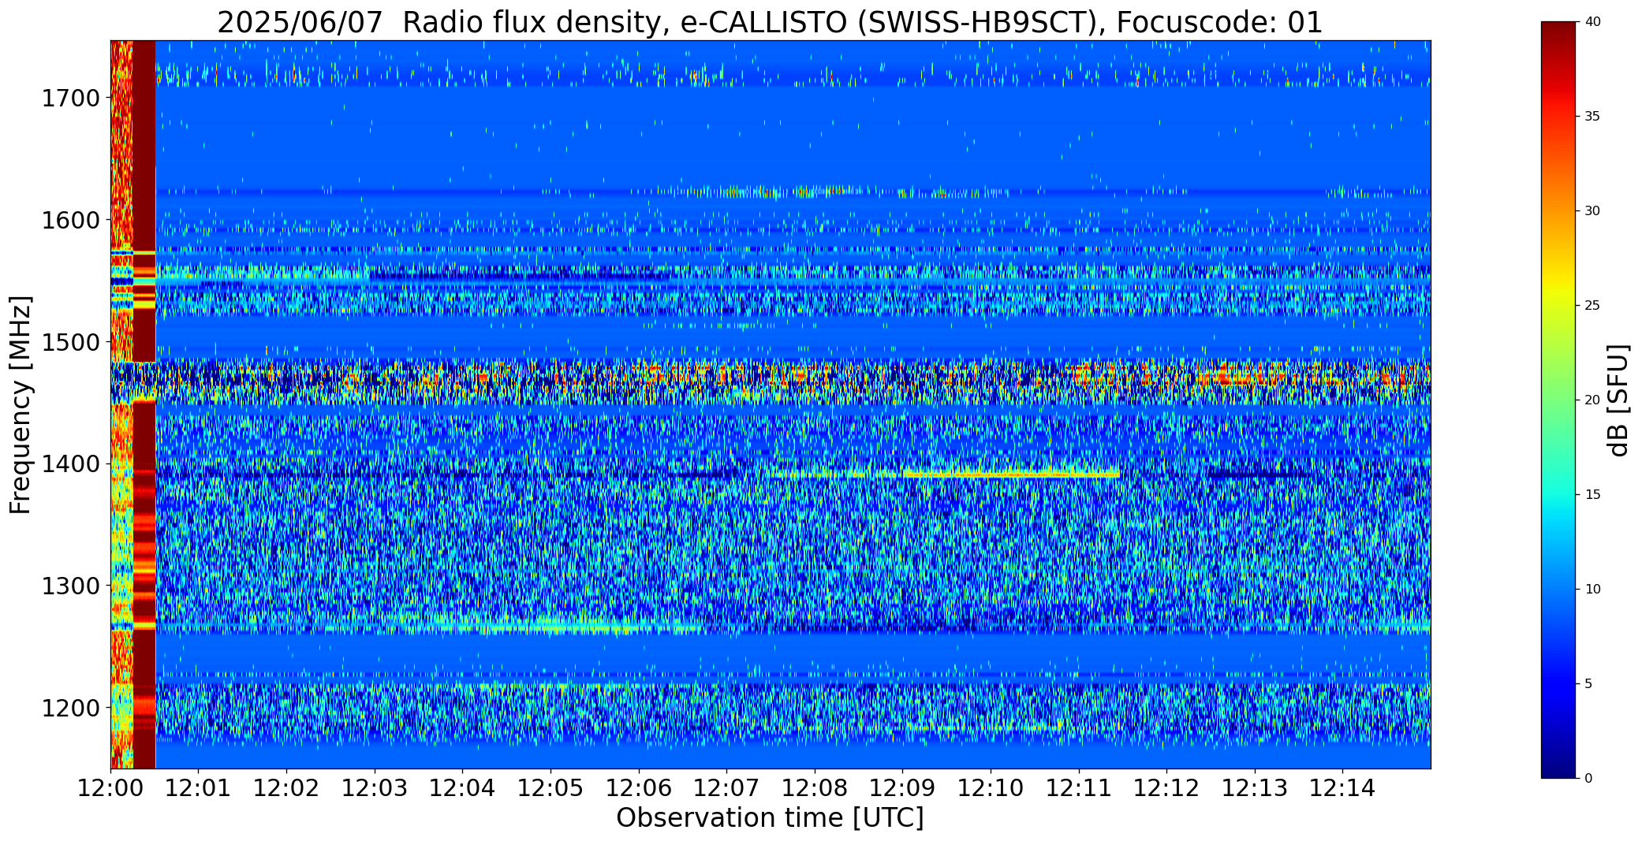Click the colorbar tick label 40
Image resolution: width=1642 pixels, height=841 pixels.
(1592, 22)
